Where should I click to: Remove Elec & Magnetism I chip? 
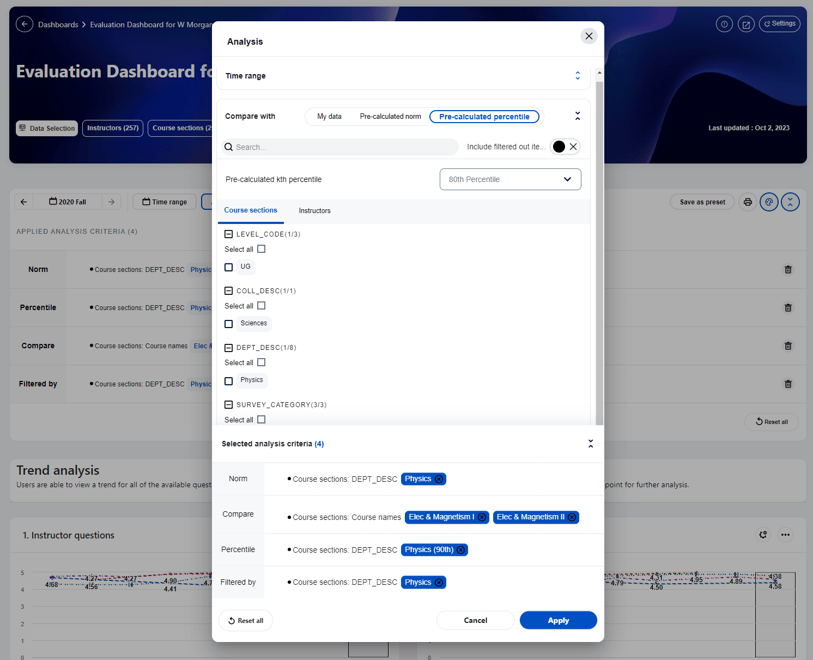pyautogui.click(x=482, y=517)
